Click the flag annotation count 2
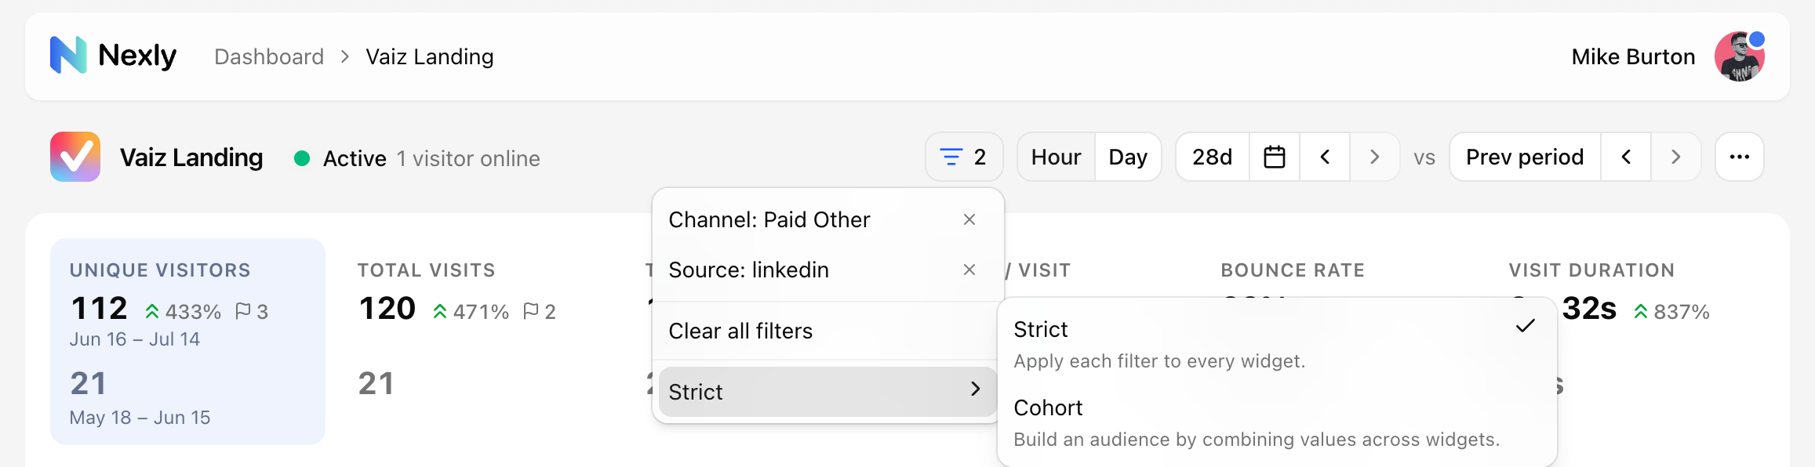 540,312
